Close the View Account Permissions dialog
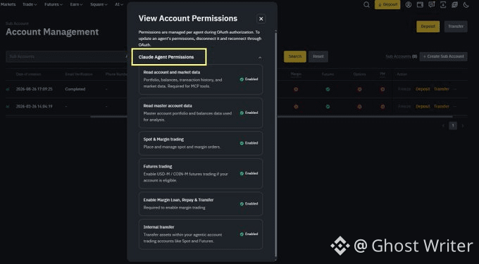Viewport: 479px width, 264px height. (x=261, y=19)
